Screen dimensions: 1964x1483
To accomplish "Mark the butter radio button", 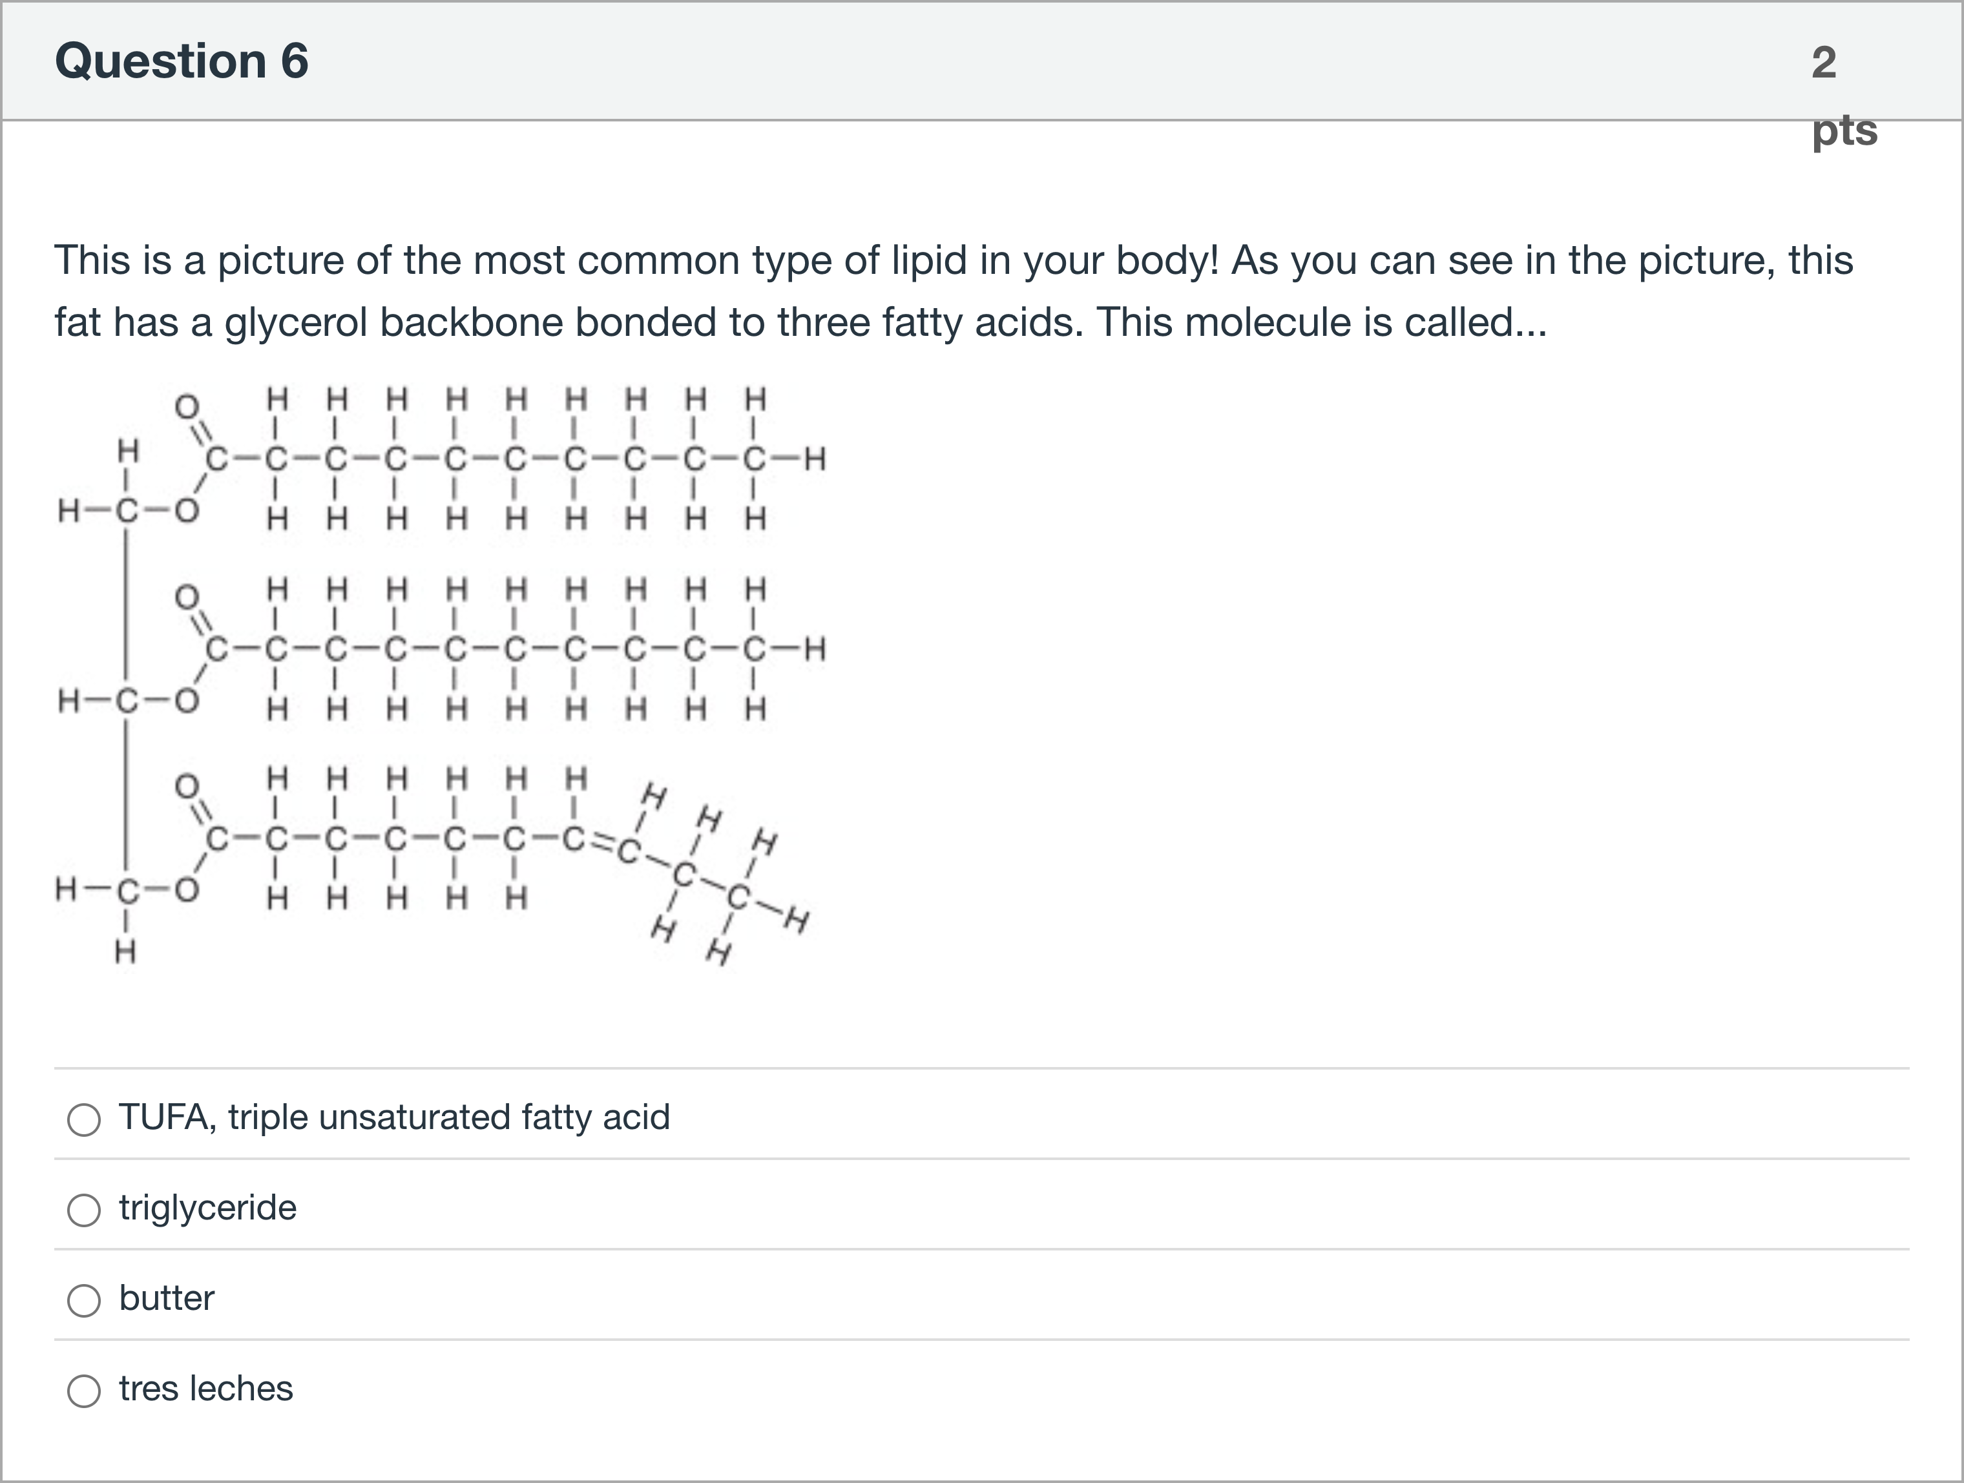I will click(83, 1300).
